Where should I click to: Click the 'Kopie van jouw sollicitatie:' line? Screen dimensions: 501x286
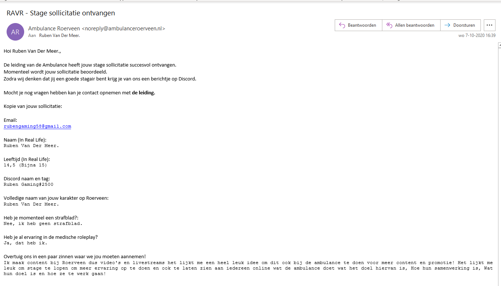(33, 106)
